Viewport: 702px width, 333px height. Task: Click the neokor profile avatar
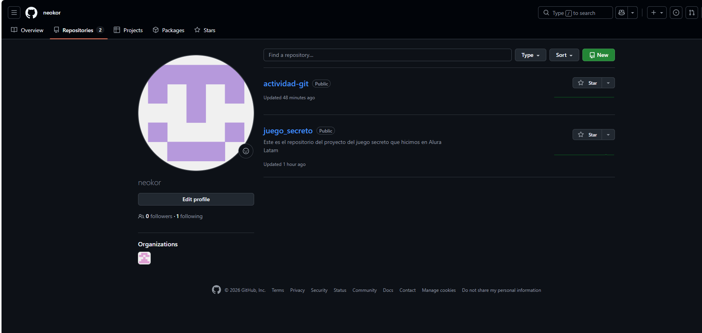click(196, 113)
